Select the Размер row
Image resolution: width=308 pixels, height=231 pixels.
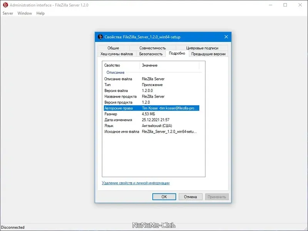click(151, 114)
